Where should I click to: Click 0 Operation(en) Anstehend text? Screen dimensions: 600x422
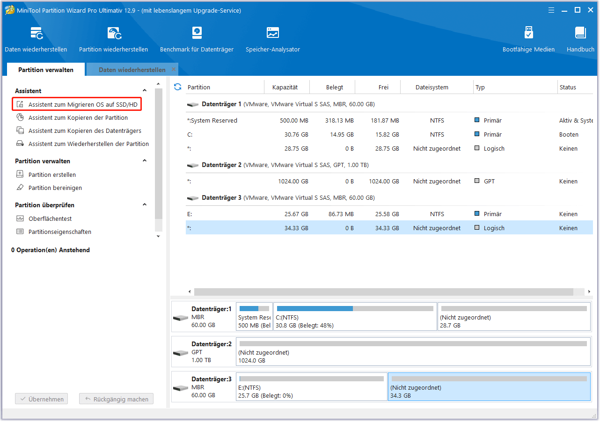[51, 250]
